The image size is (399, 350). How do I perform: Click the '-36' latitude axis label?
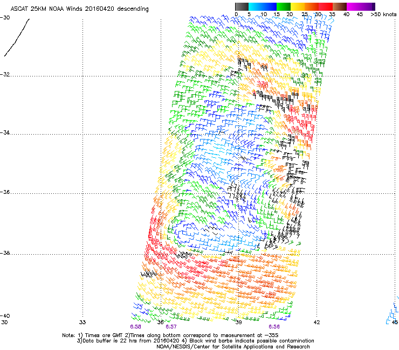point(5,192)
